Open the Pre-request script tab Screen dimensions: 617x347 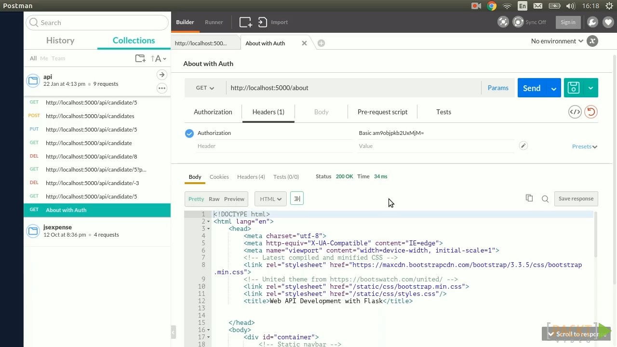coord(382,112)
